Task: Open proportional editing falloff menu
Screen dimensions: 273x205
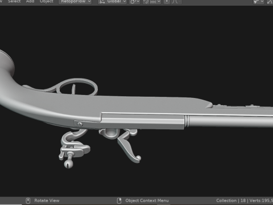Action: tap(176, 2)
